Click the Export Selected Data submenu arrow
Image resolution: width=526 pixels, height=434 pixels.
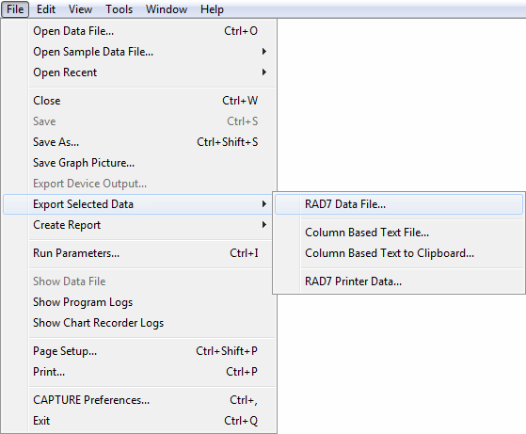point(264,204)
